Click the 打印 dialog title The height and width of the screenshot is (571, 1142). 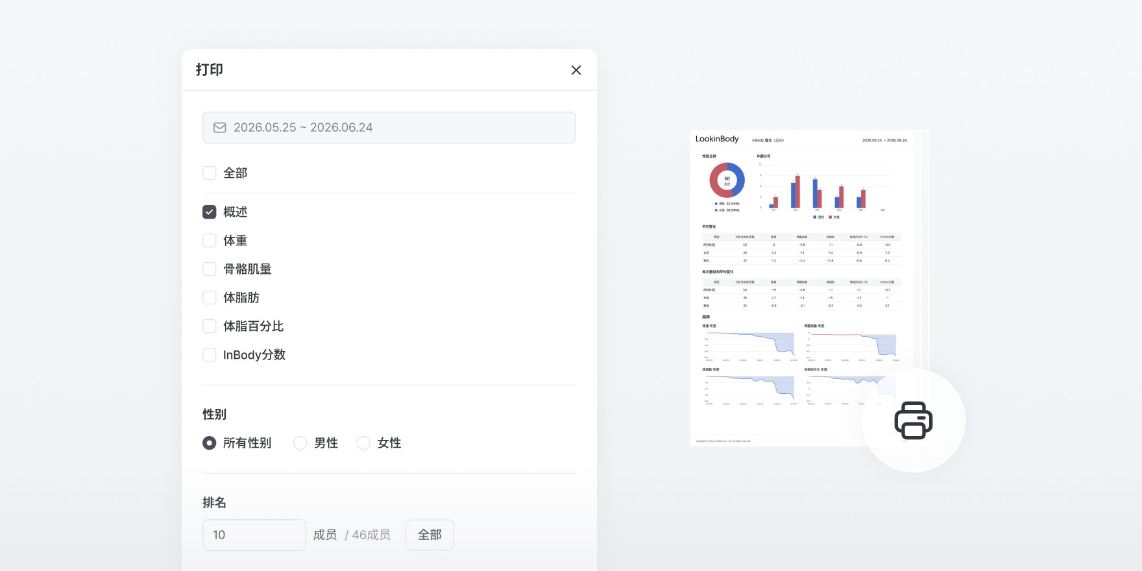210,69
